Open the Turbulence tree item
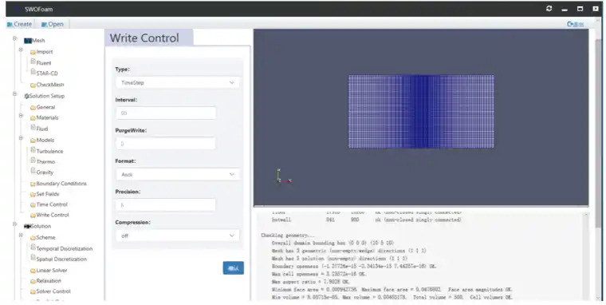606x305 pixels. pos(47,151)
